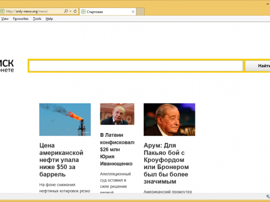
Task: Open the address bar dropdown arrow
Action: coord(70,11)
